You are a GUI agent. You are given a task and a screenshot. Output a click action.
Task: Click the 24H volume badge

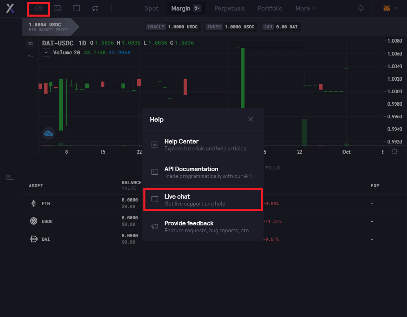coord(281,27)
